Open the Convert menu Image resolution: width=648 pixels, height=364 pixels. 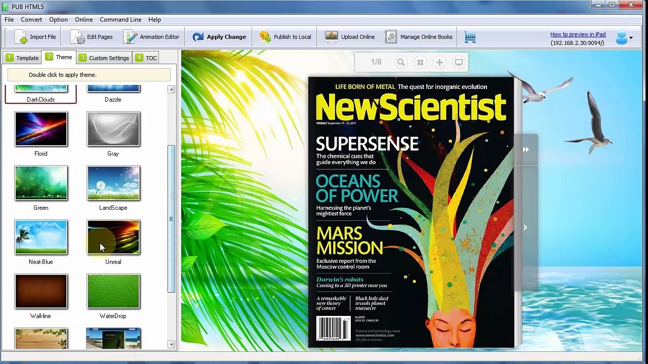coord(31,20)
